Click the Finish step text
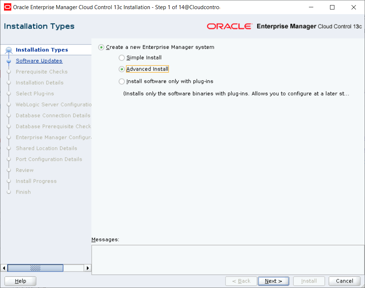 click(x=23, y=192)
